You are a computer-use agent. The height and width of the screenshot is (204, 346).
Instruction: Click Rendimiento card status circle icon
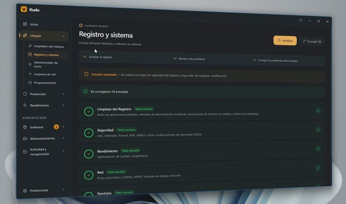(89, 154)
